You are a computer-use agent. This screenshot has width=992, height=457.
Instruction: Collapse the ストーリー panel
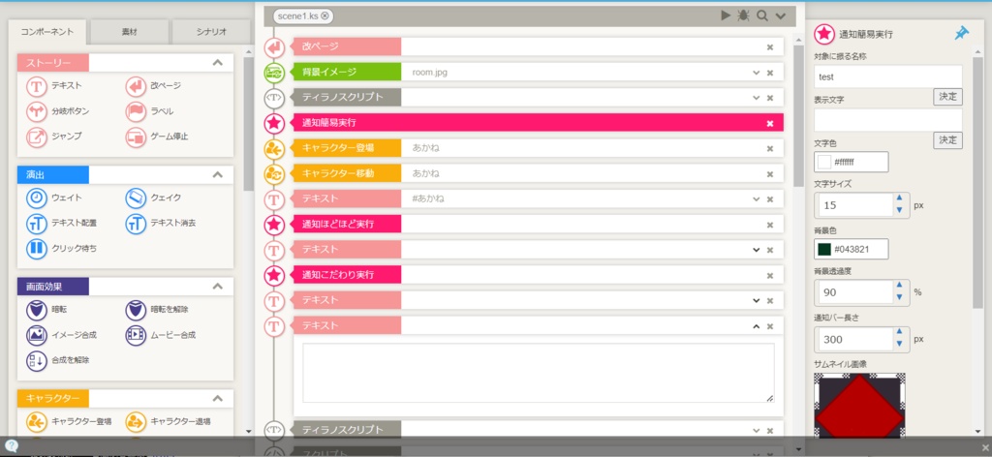click(x=218, y=63)
